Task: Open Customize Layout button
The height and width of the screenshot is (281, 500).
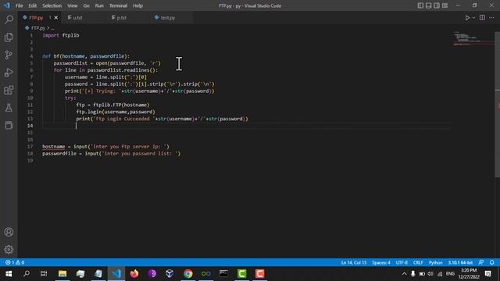Action: (445, 5)
